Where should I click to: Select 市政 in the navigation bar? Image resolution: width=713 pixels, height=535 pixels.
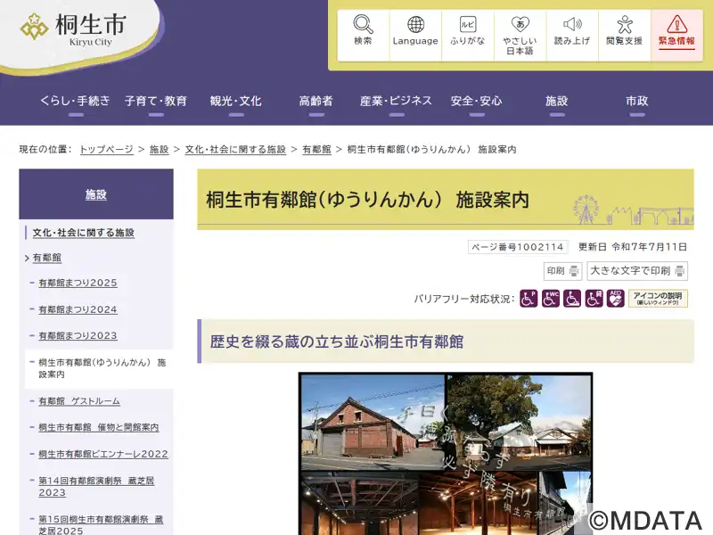point(636,101)
